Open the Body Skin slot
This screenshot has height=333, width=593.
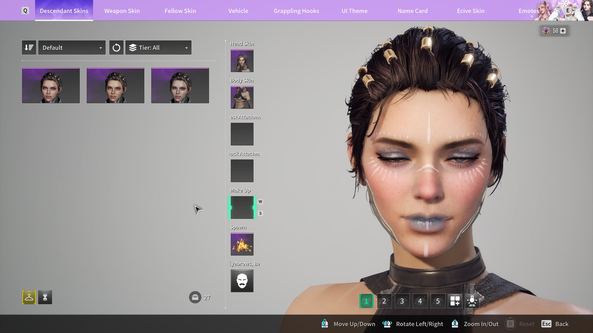coord(242,97)
